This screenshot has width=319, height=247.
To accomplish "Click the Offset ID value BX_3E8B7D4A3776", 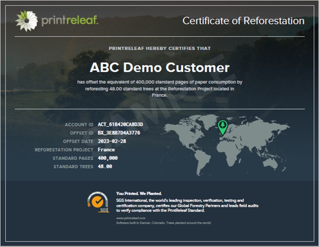I will pyautogui.click(x=119, y=133).
